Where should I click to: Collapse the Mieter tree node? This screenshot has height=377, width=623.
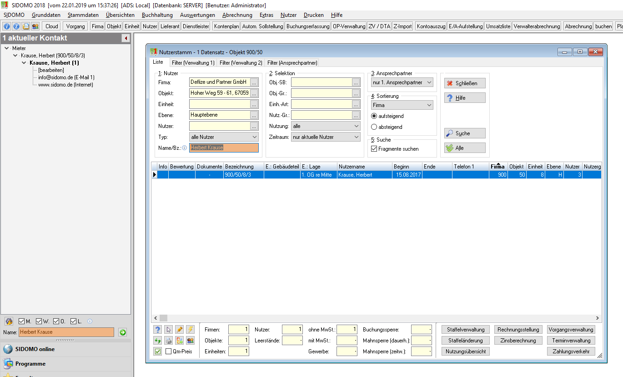click(x=6, y=48)
